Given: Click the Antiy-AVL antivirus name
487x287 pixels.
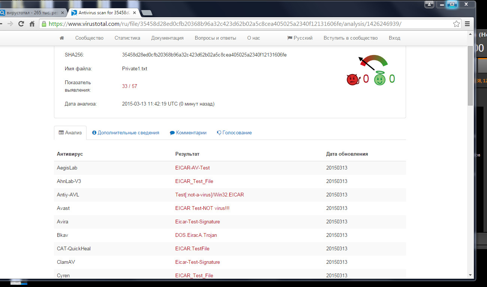Looking at the screenshot, I should coord(68,195).
